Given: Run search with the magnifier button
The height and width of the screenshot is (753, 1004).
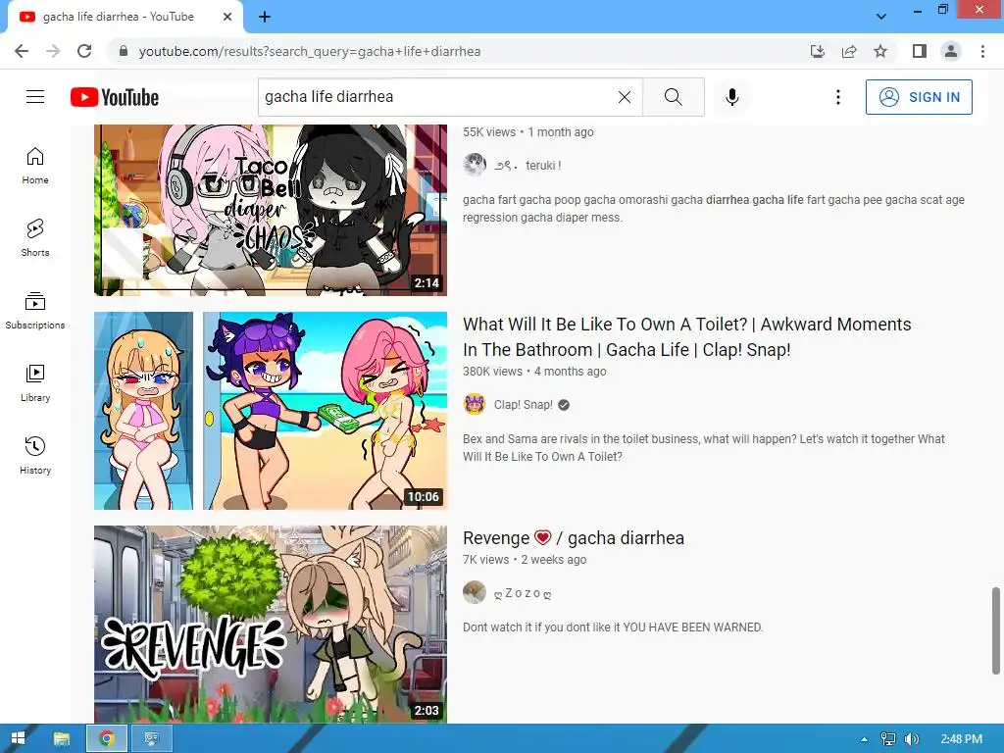Looking at the screenshot, I should [673, 97].
